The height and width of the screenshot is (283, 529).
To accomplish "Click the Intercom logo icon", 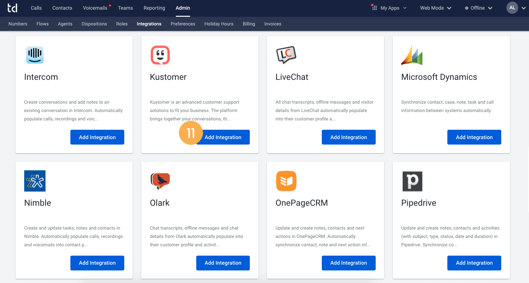I will (x=35, y=55).
